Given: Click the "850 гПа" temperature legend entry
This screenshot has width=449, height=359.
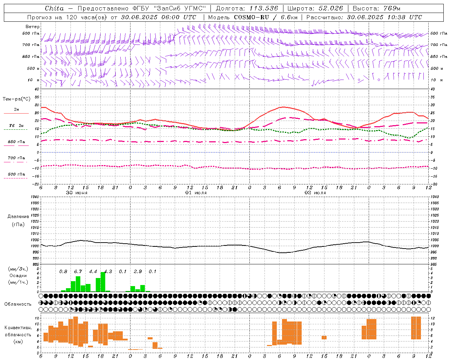Looking at the screenshot, I should [x=16, y=142].
